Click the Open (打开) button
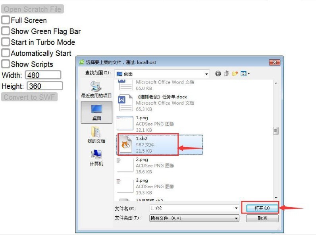The width and height of the screenshot is (316, 235). pyautogui.click(x=262, y=208)
